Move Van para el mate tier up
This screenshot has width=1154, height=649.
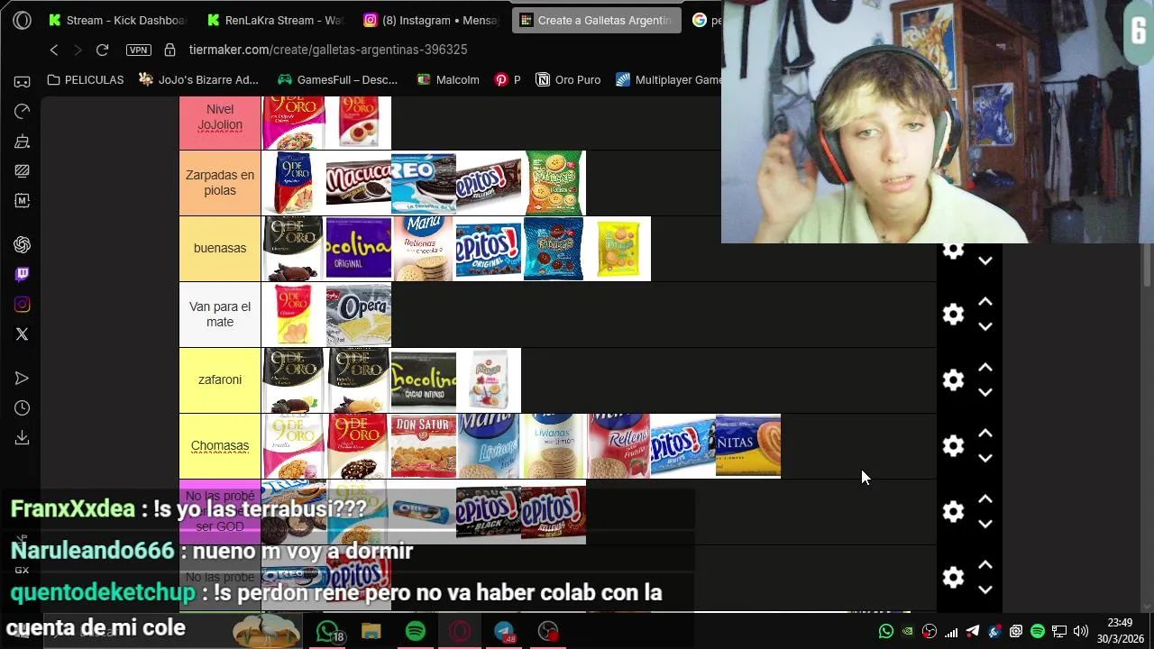pos(985,302)
